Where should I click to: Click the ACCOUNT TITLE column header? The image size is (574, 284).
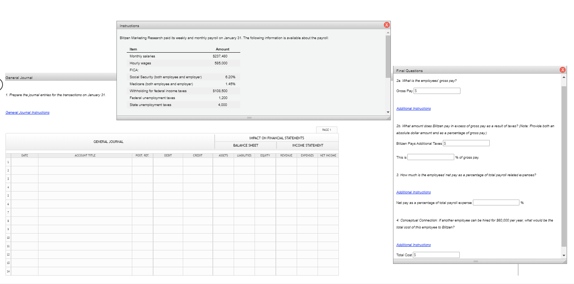85,155
